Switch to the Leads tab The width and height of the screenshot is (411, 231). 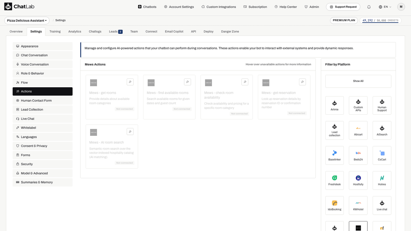tap(116, 31)
